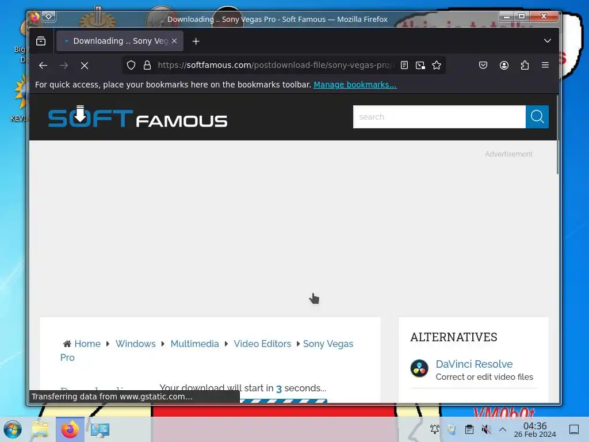The height and width of the screenshot is (442, 589).
Task: Open the Video Editors breadcrumb link
Action: [x=262, y=344]
